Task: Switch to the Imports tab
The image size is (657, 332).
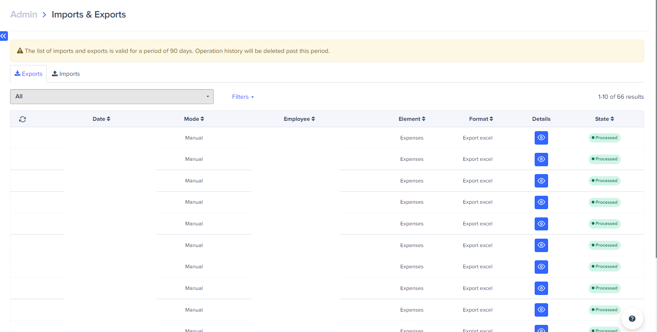Action: click(x=66, y=74)
